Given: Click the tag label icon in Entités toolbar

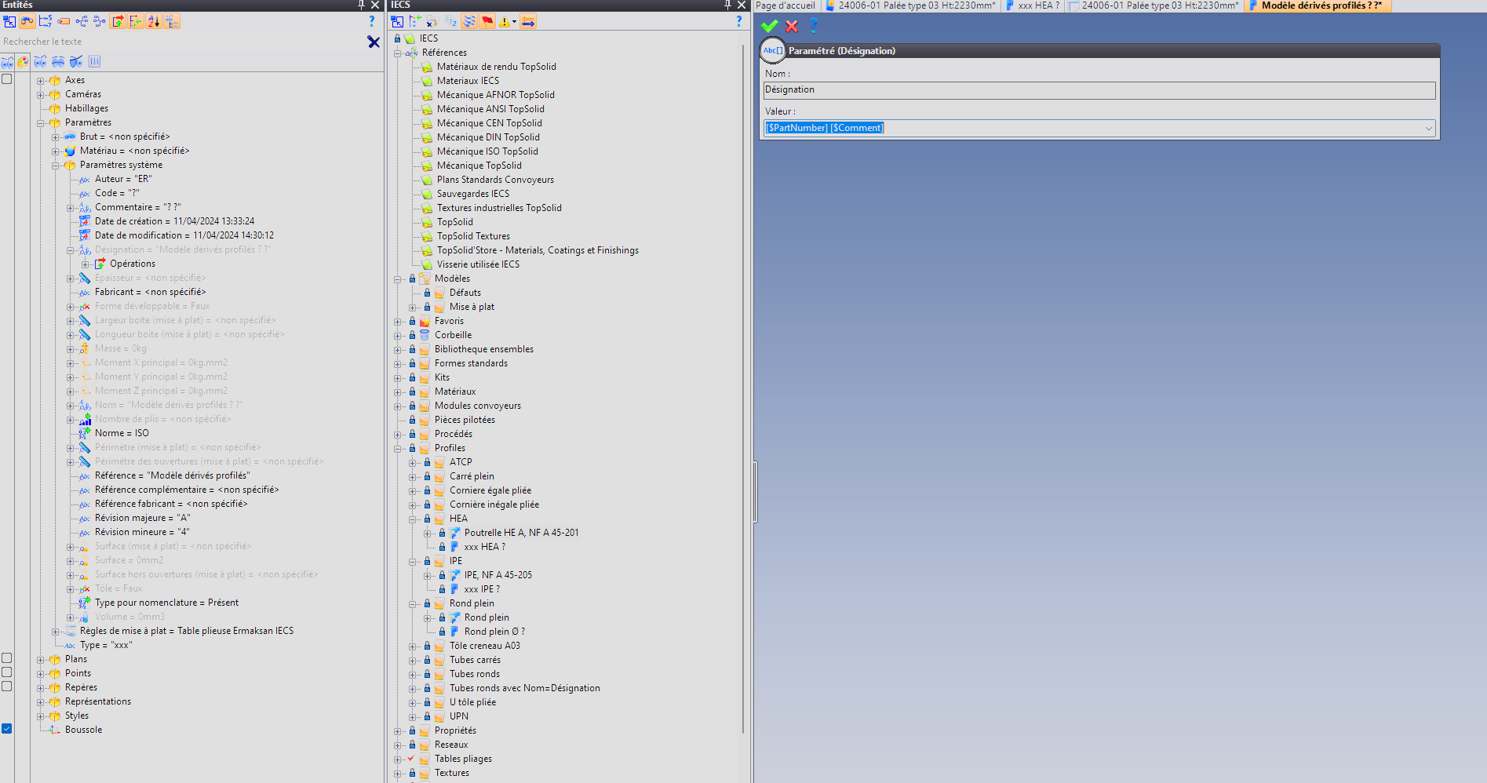Looking at the screenshot, I should tap(64, 21).
